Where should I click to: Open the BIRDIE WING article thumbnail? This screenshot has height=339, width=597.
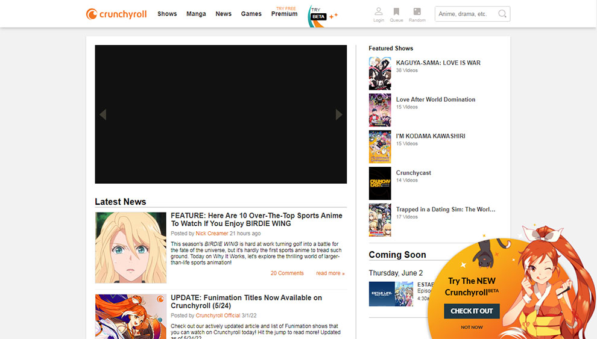131,247
